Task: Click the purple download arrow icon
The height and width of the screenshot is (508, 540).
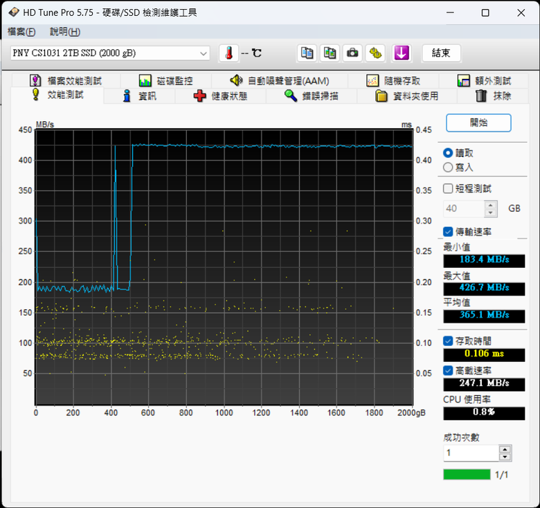Action: [402, 53]
